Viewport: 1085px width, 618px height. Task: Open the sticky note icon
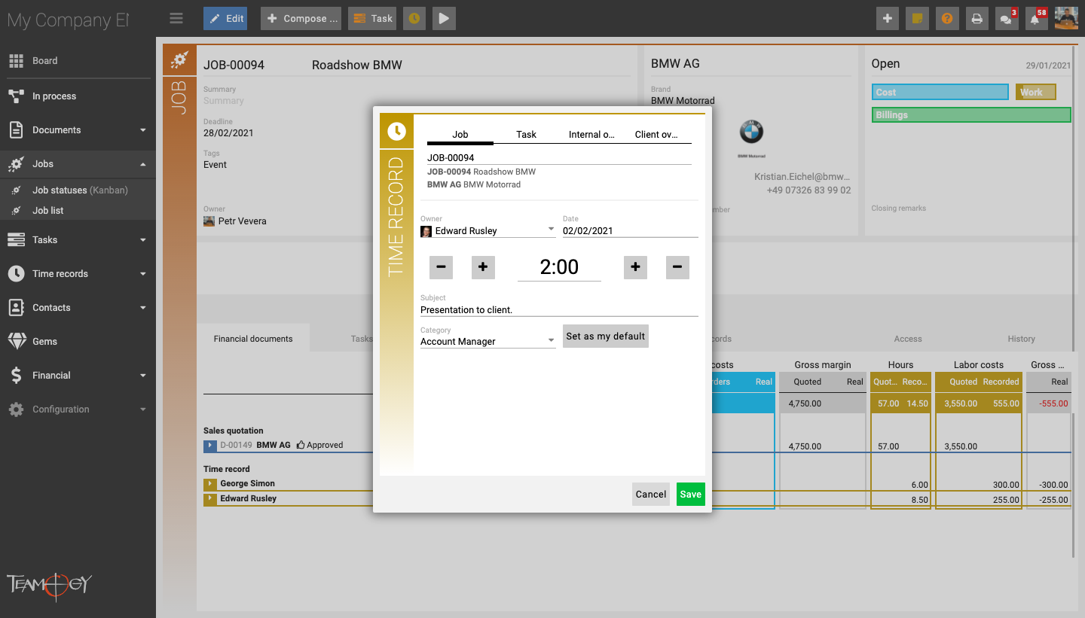point(917,18)
